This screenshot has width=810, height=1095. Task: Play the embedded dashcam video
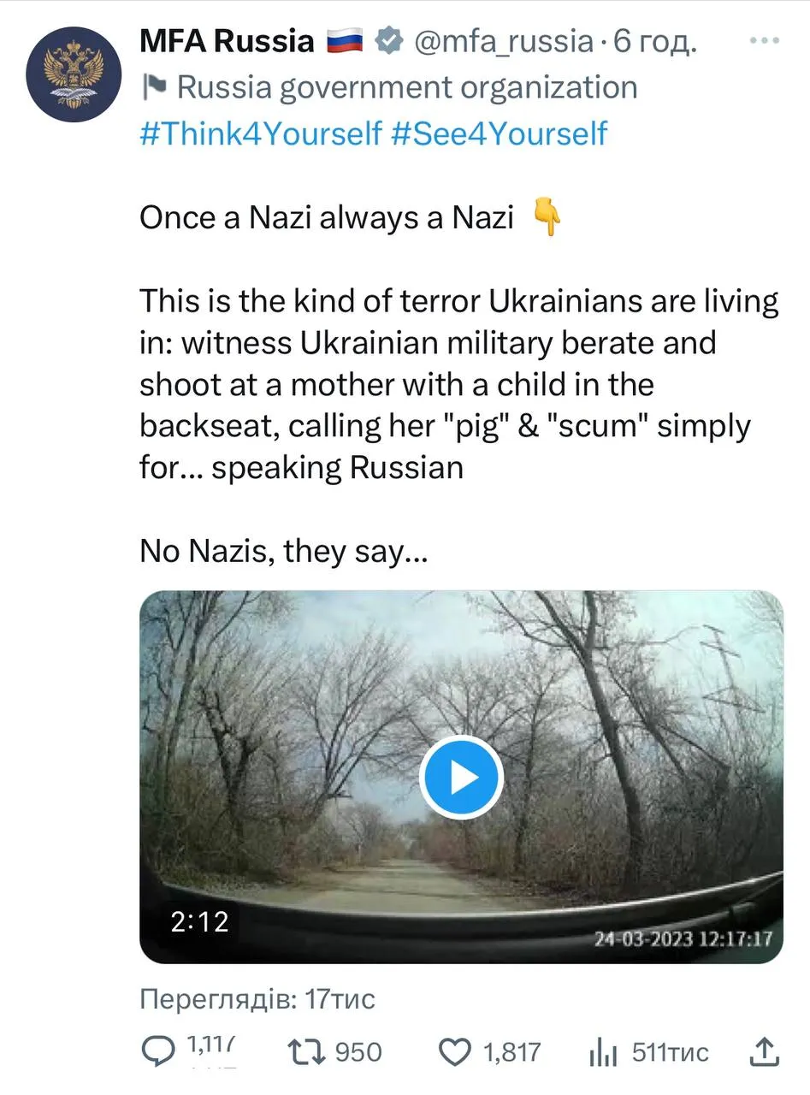tap(461, 777)
